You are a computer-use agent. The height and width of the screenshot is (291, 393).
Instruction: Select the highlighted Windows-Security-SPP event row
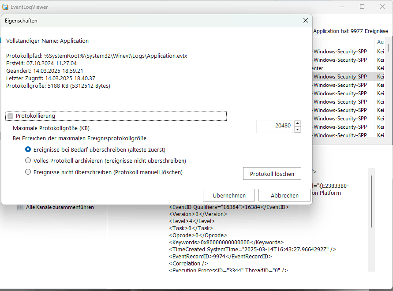340,76
